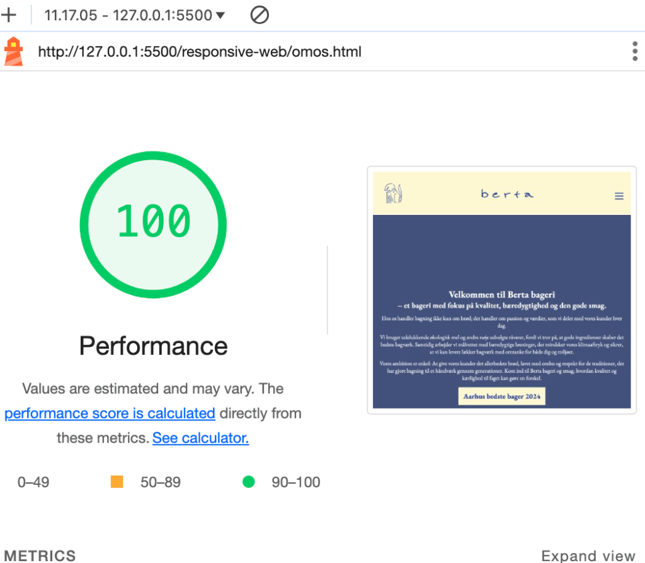Click the clear all reports icon

pyautogui.click(x=260, y=15)
